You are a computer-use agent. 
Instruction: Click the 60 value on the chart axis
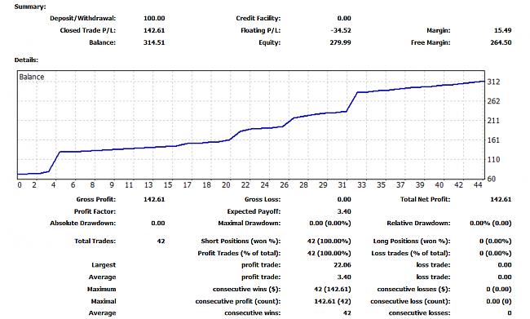point(492,179)
